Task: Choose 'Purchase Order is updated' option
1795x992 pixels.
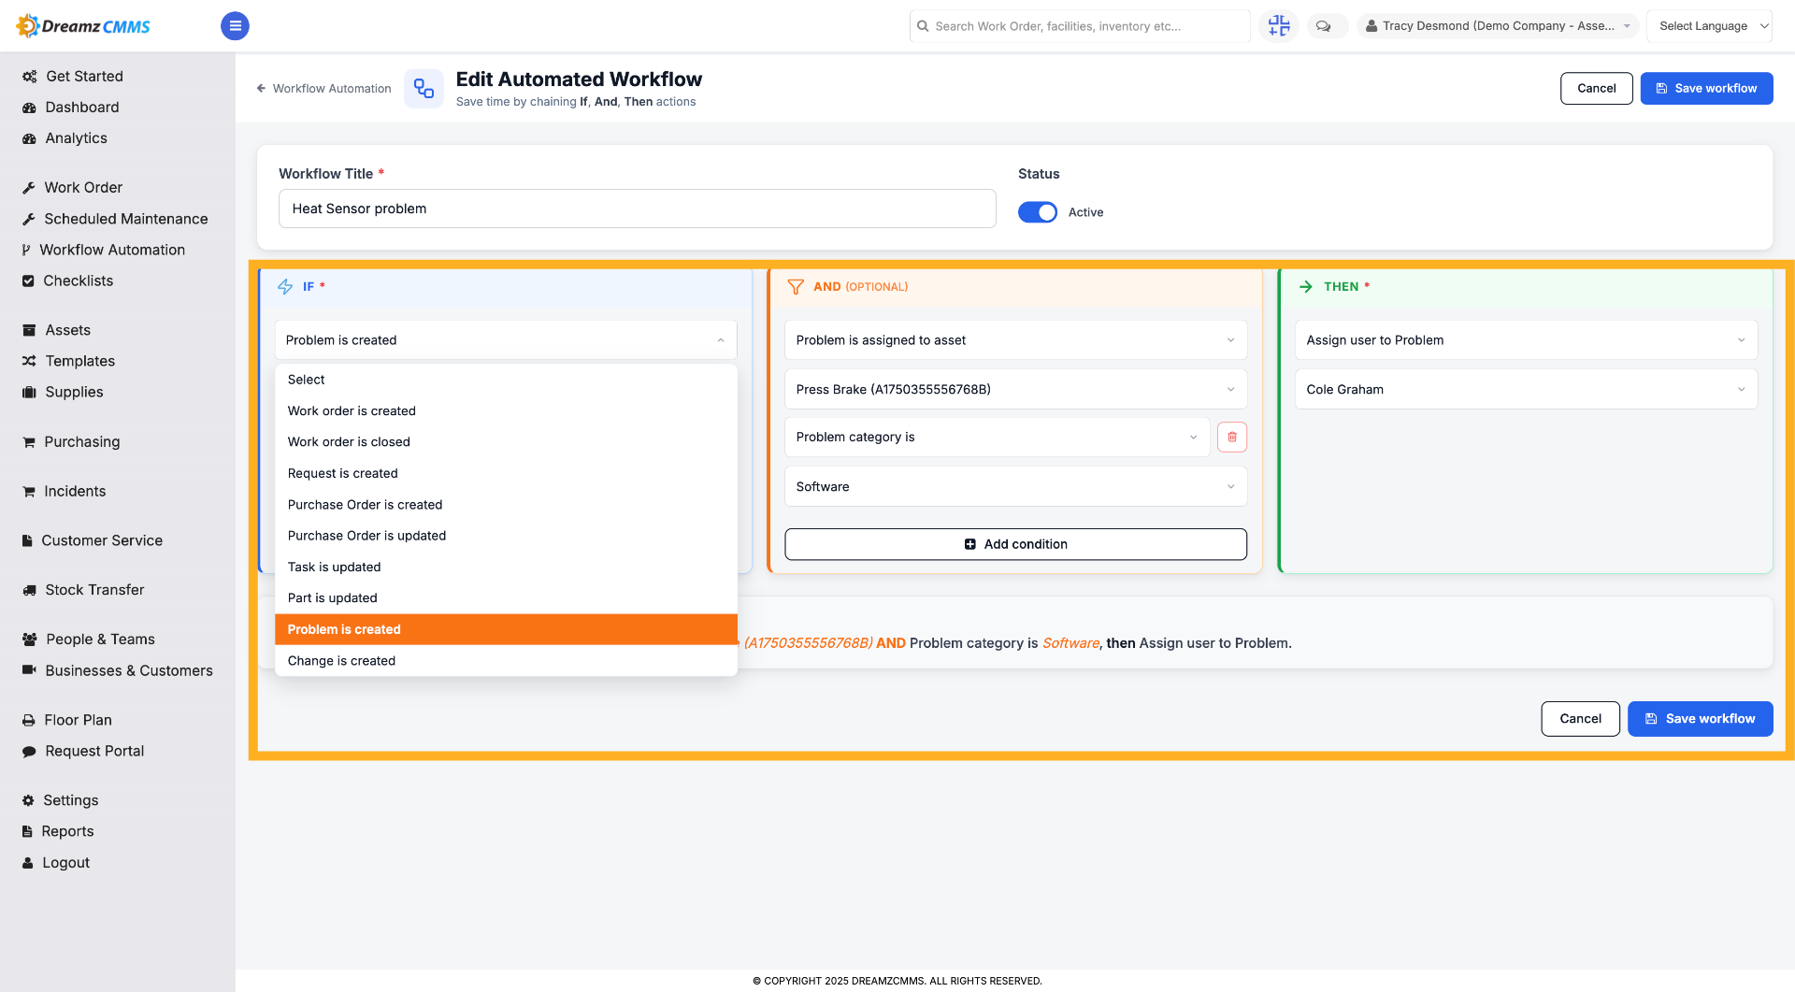Action: [x=506, y=536]
